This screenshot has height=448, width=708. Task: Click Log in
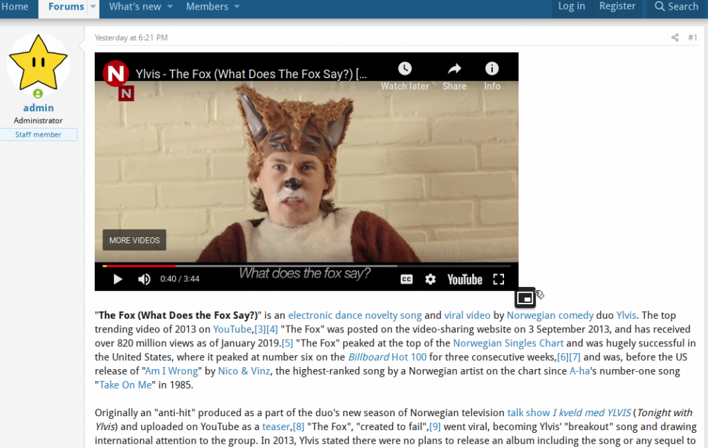click(x=571, y=6)
